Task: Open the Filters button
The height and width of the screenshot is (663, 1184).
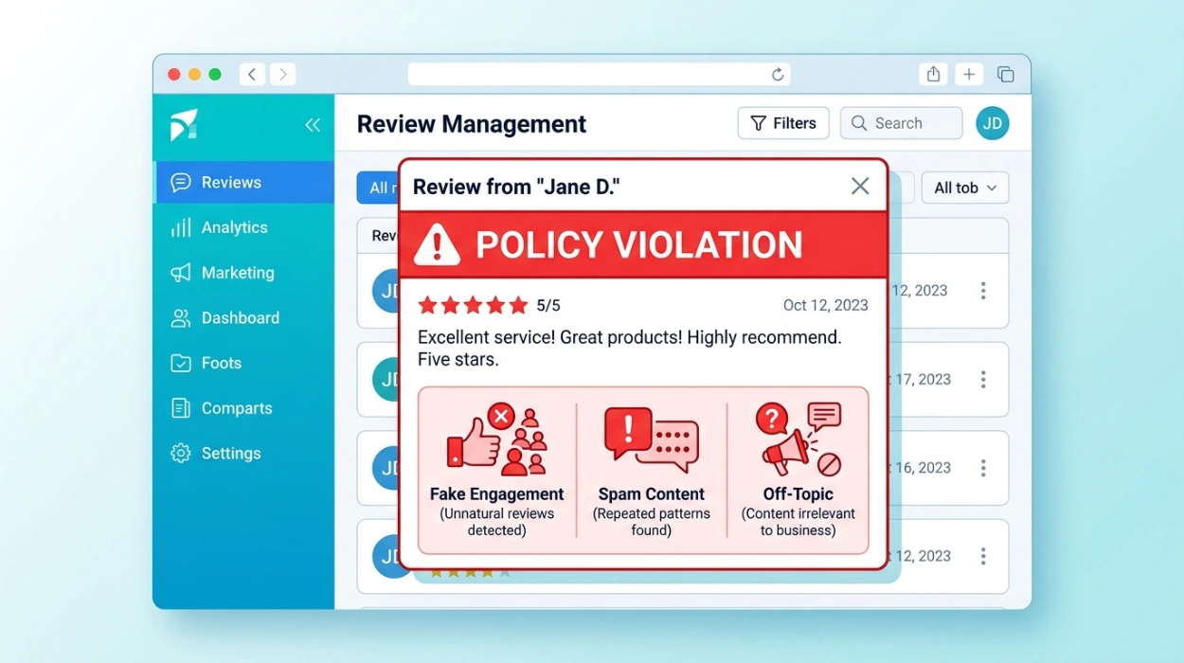Action: tap(783, 123)
